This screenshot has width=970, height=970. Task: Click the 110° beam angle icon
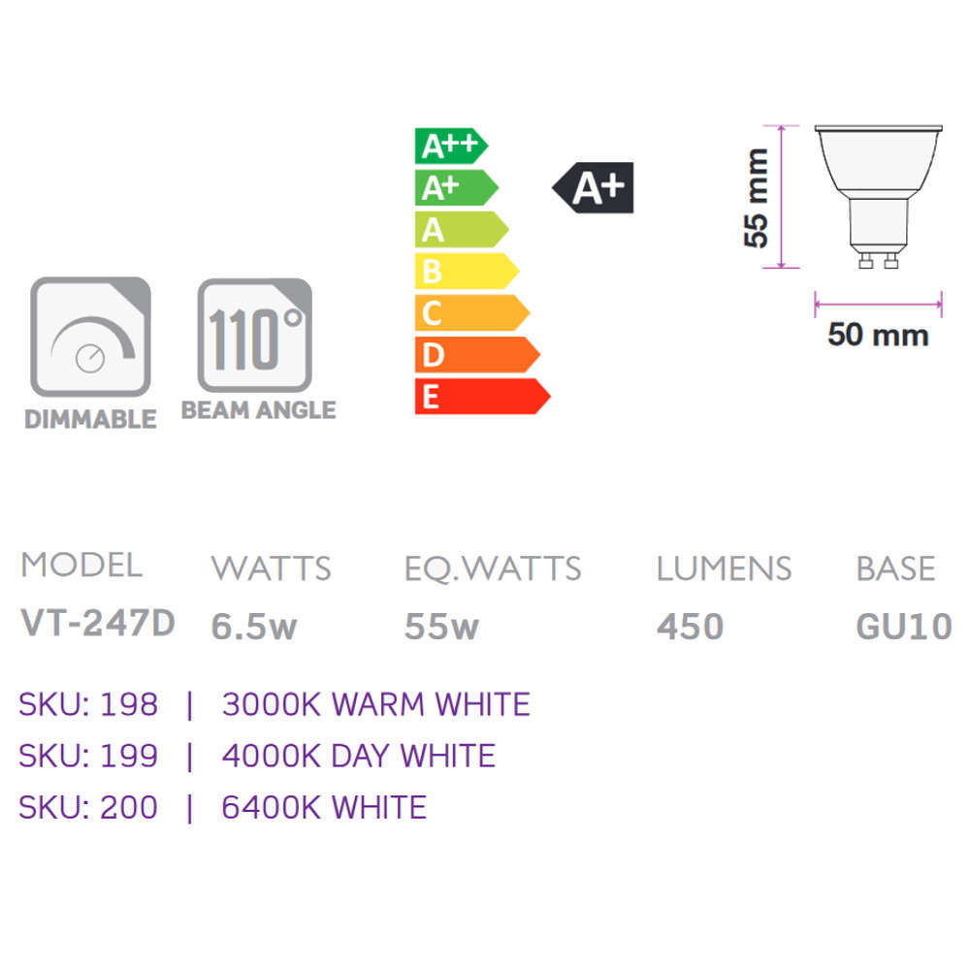pos(254,335)
